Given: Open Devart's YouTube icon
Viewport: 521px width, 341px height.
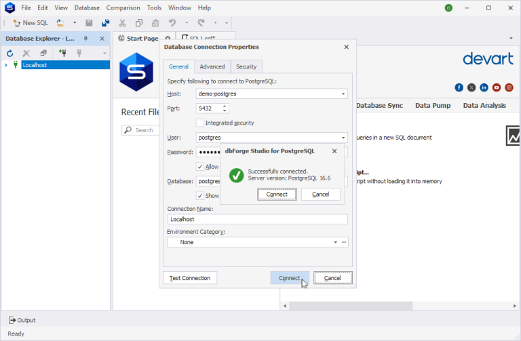Looking at the screenshot, I should pyautogui.click(x=497, y=87).
